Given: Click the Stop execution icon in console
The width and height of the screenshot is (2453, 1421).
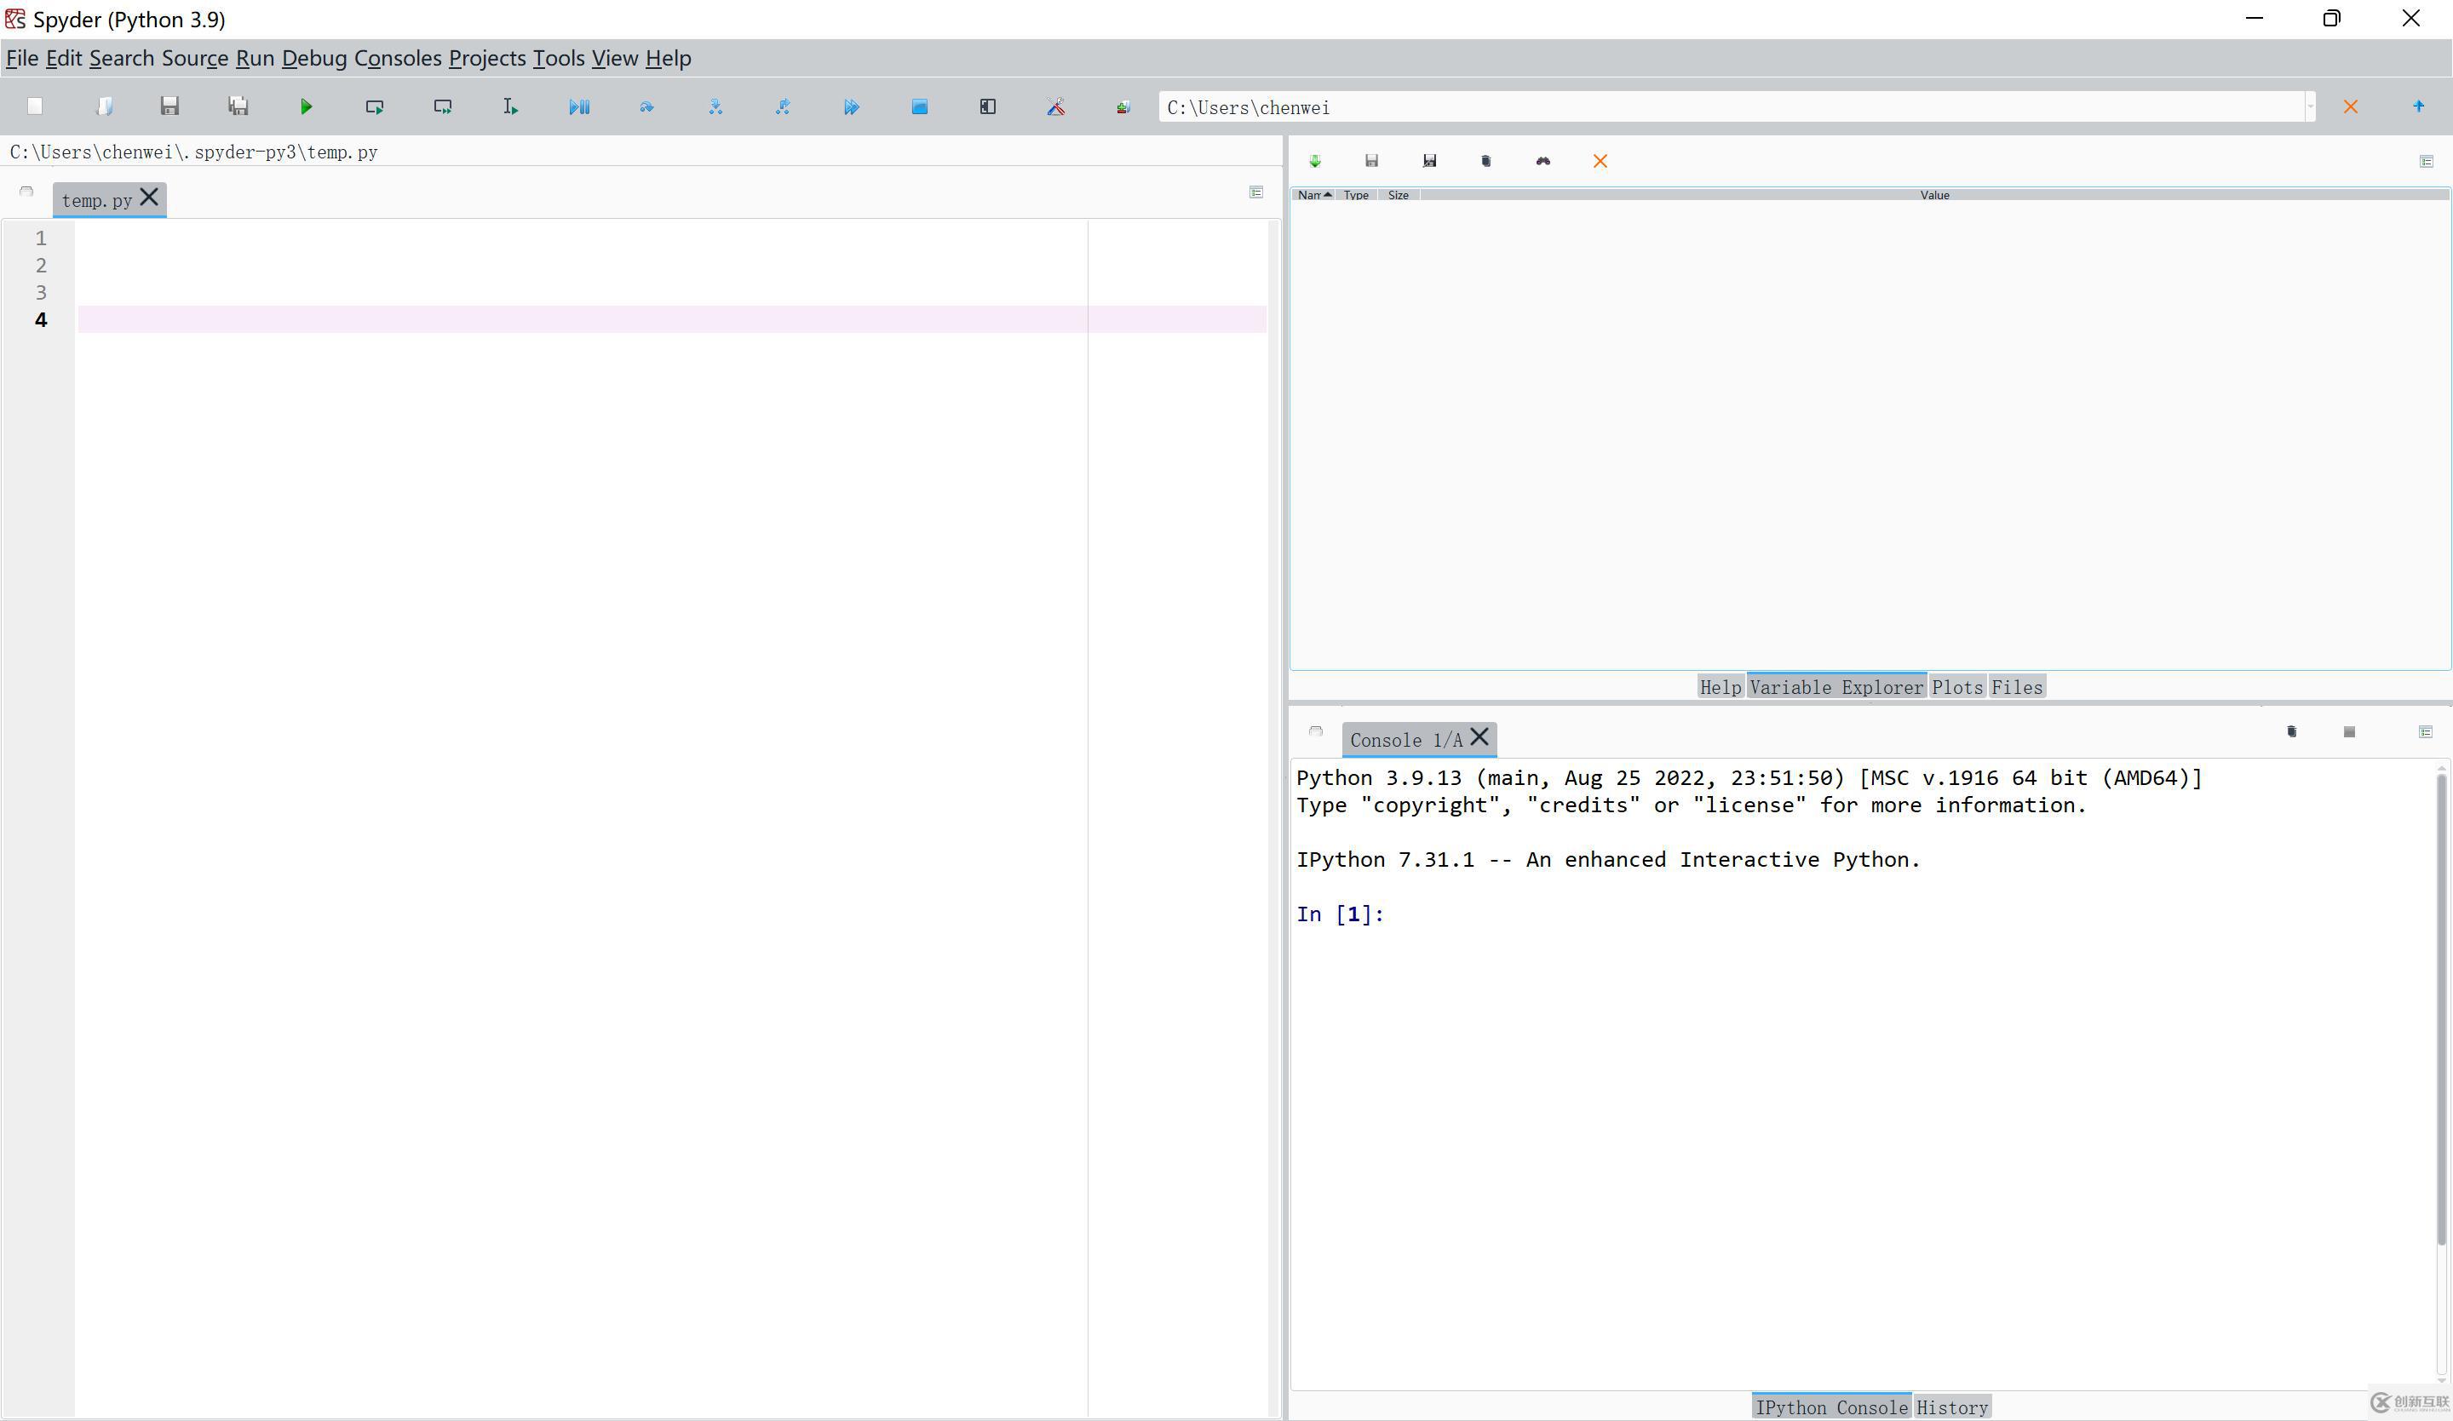Looking at the screenshot, I should tap(2350, 731).
